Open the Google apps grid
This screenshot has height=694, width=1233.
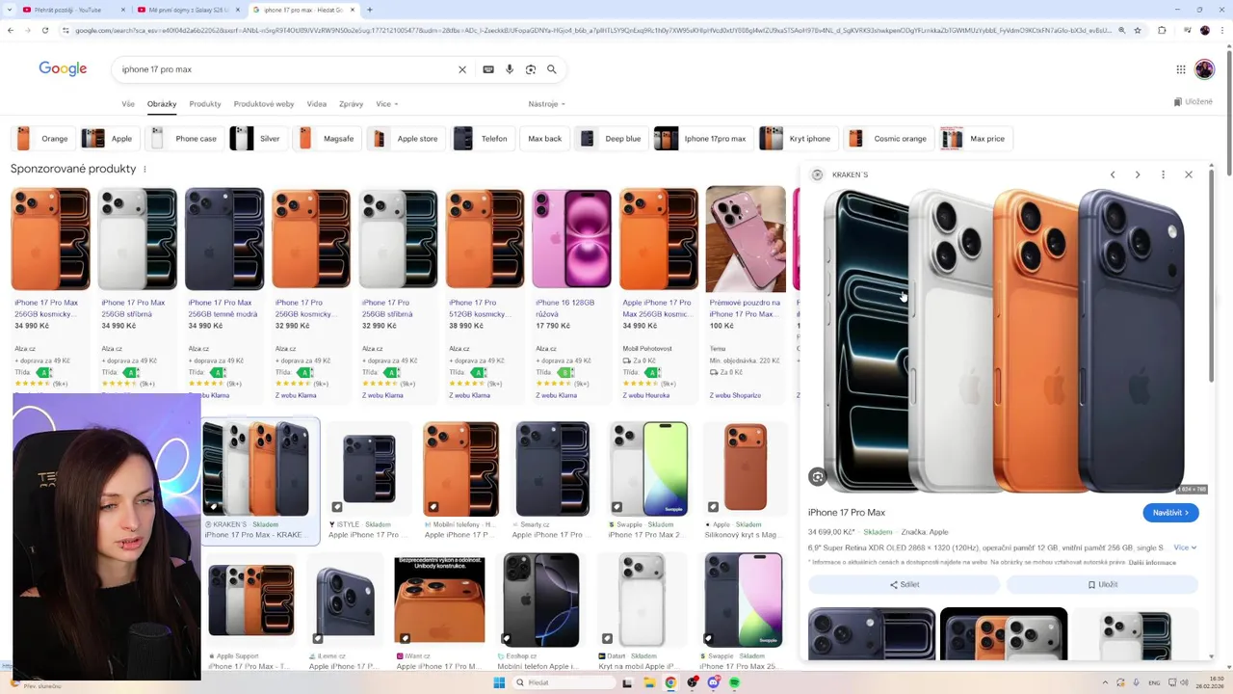(1181, 69)
